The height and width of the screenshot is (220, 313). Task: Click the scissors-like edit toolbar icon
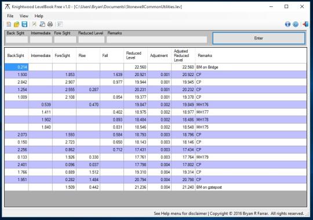[34, 24]
